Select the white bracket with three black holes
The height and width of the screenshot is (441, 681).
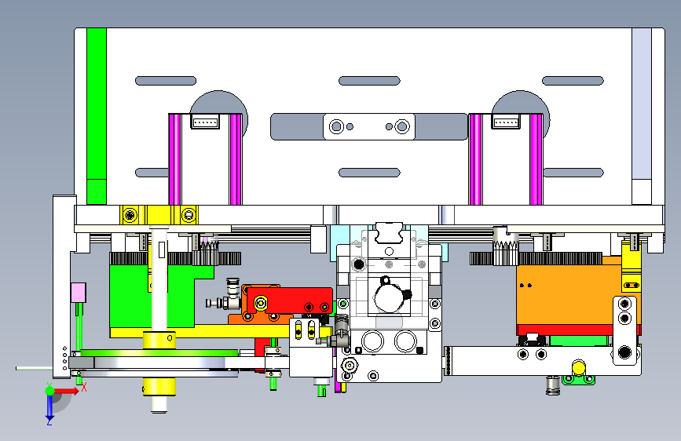click(624, 330)
